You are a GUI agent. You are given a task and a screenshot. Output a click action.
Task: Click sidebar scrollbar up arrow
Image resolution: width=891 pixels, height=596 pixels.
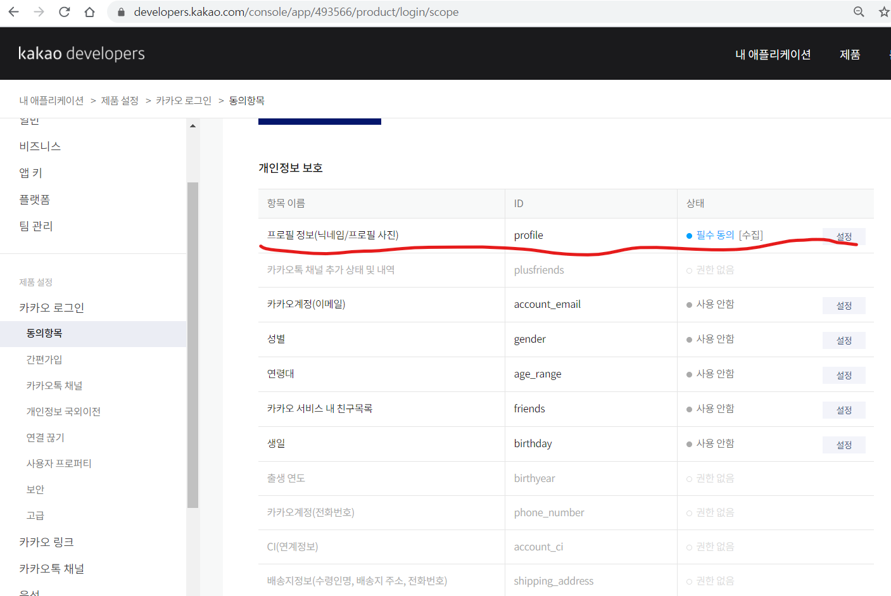(193, 125)
